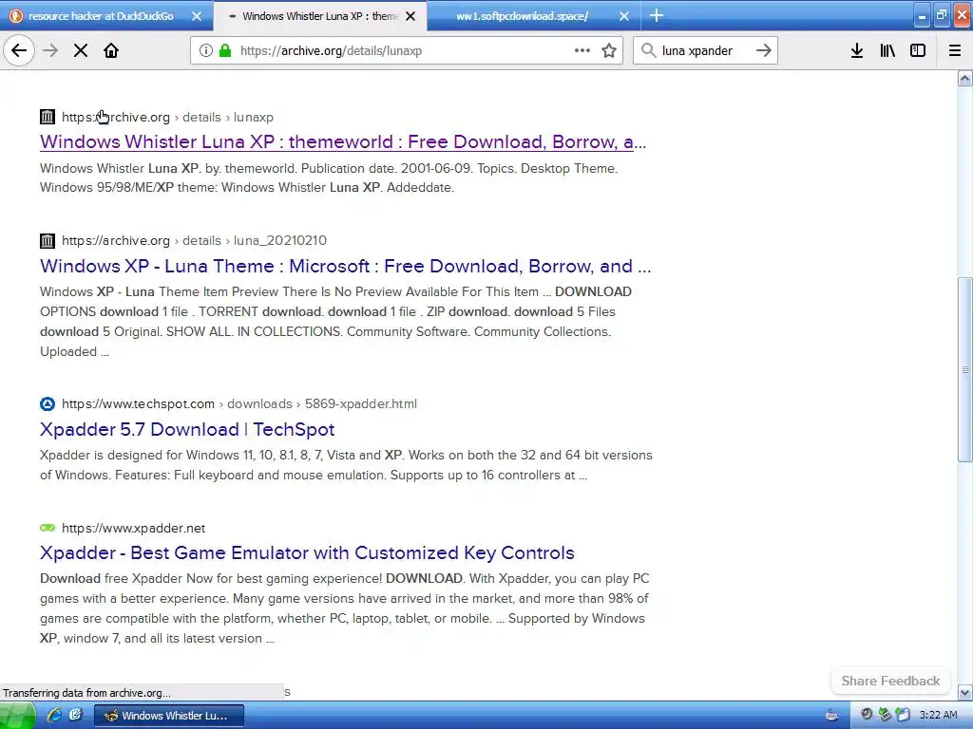Click the TechSpot favicon icon
The height and width of the screenshot is (729, 973).
click(48, 404)
